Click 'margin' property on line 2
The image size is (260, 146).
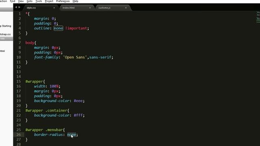41,19
